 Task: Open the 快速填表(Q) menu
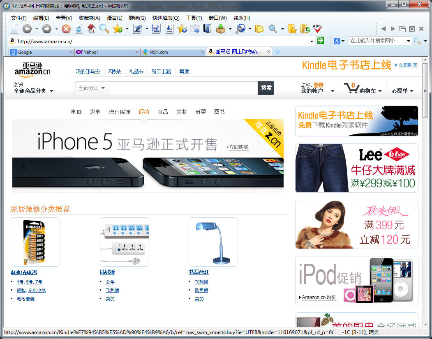(166, 18)
